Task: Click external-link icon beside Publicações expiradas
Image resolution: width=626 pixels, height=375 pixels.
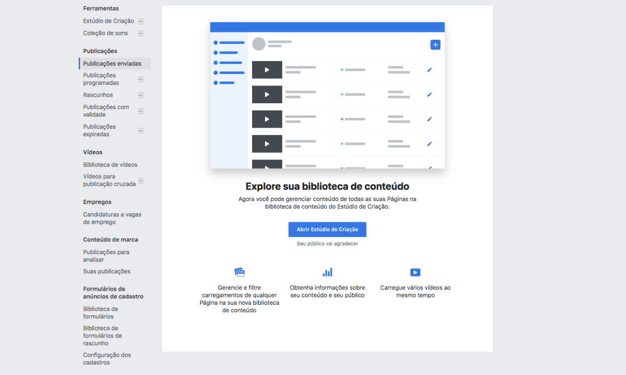Action: [141, 131]
